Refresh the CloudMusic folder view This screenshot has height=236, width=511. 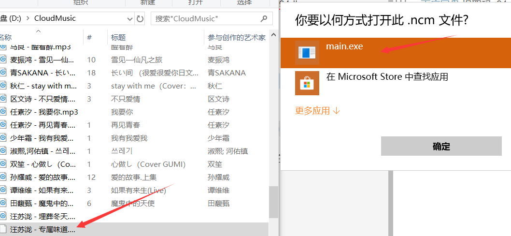tap(140, 18)
